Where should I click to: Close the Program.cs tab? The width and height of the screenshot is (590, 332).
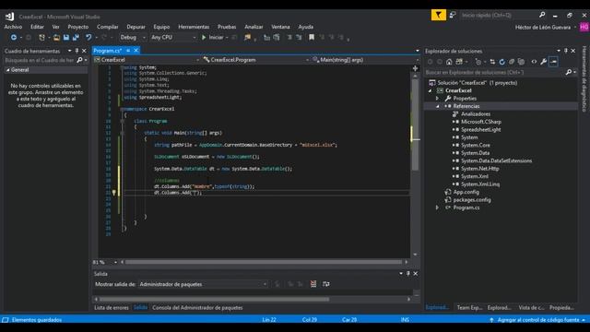click(136, 51)
